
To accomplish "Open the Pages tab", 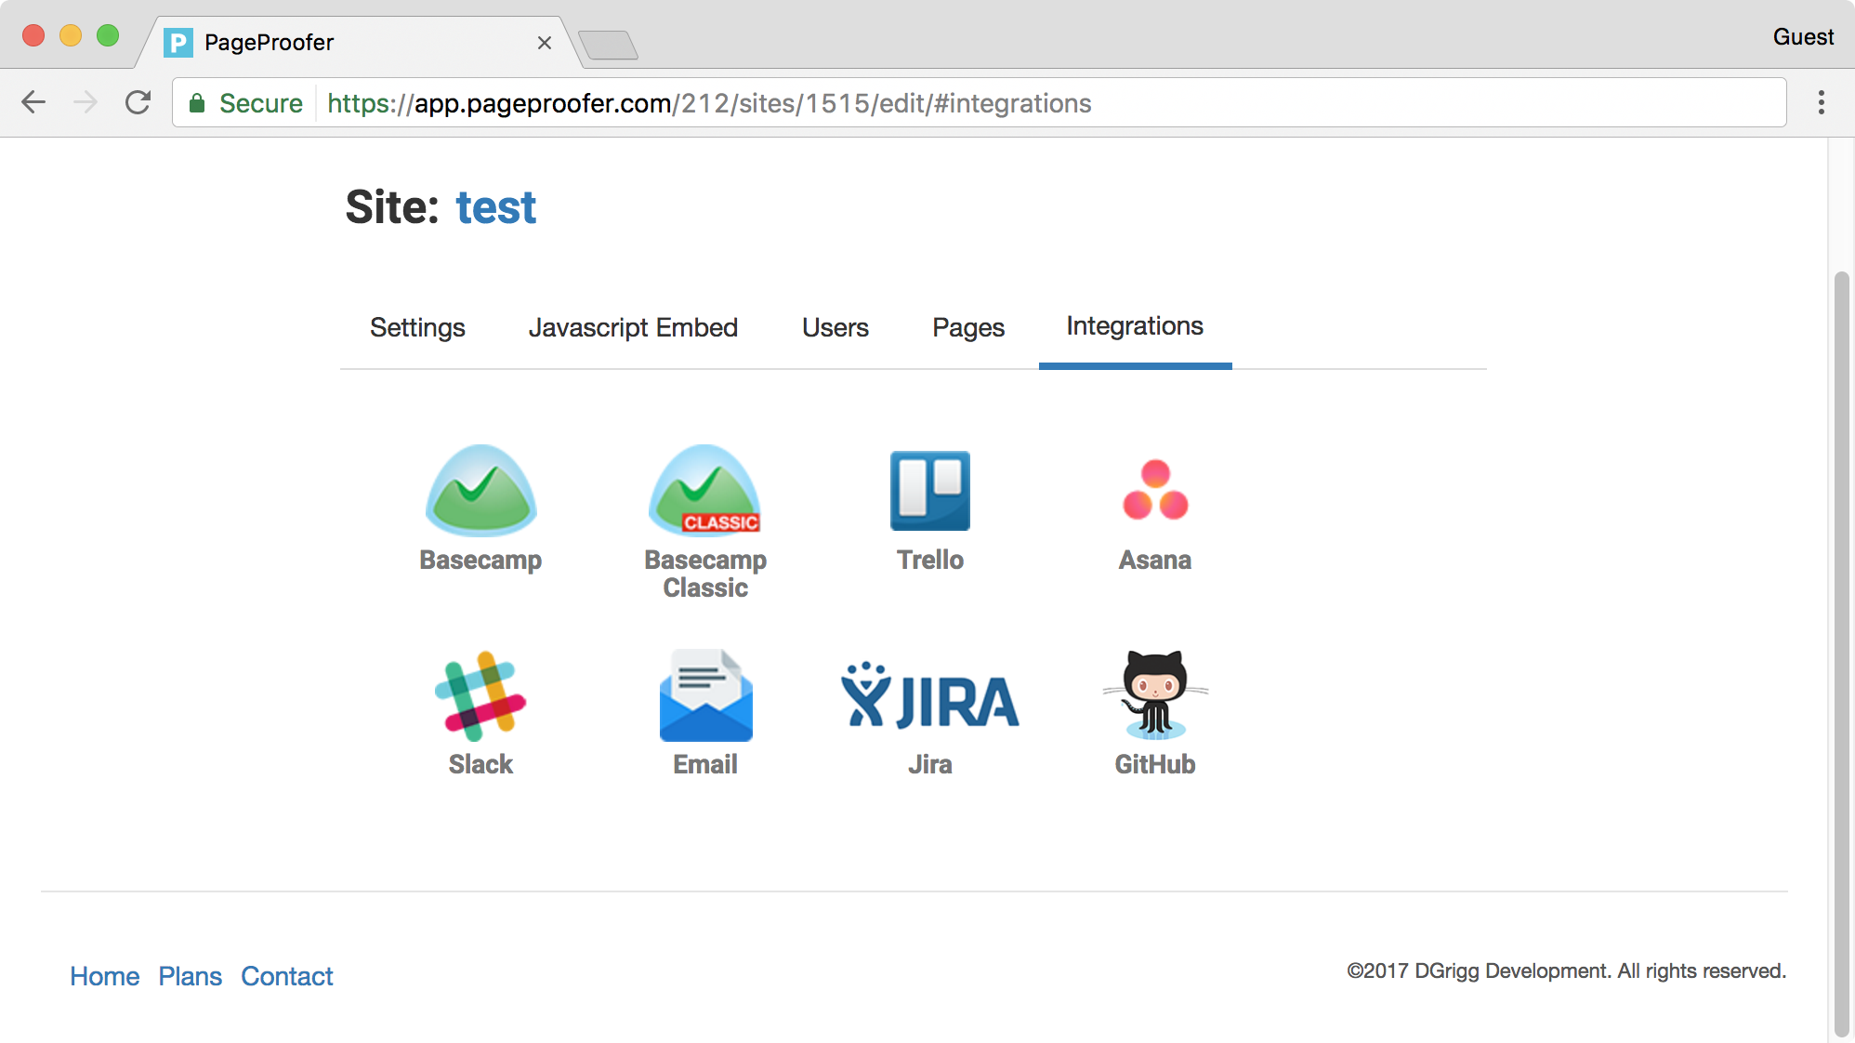I will 967,327.
